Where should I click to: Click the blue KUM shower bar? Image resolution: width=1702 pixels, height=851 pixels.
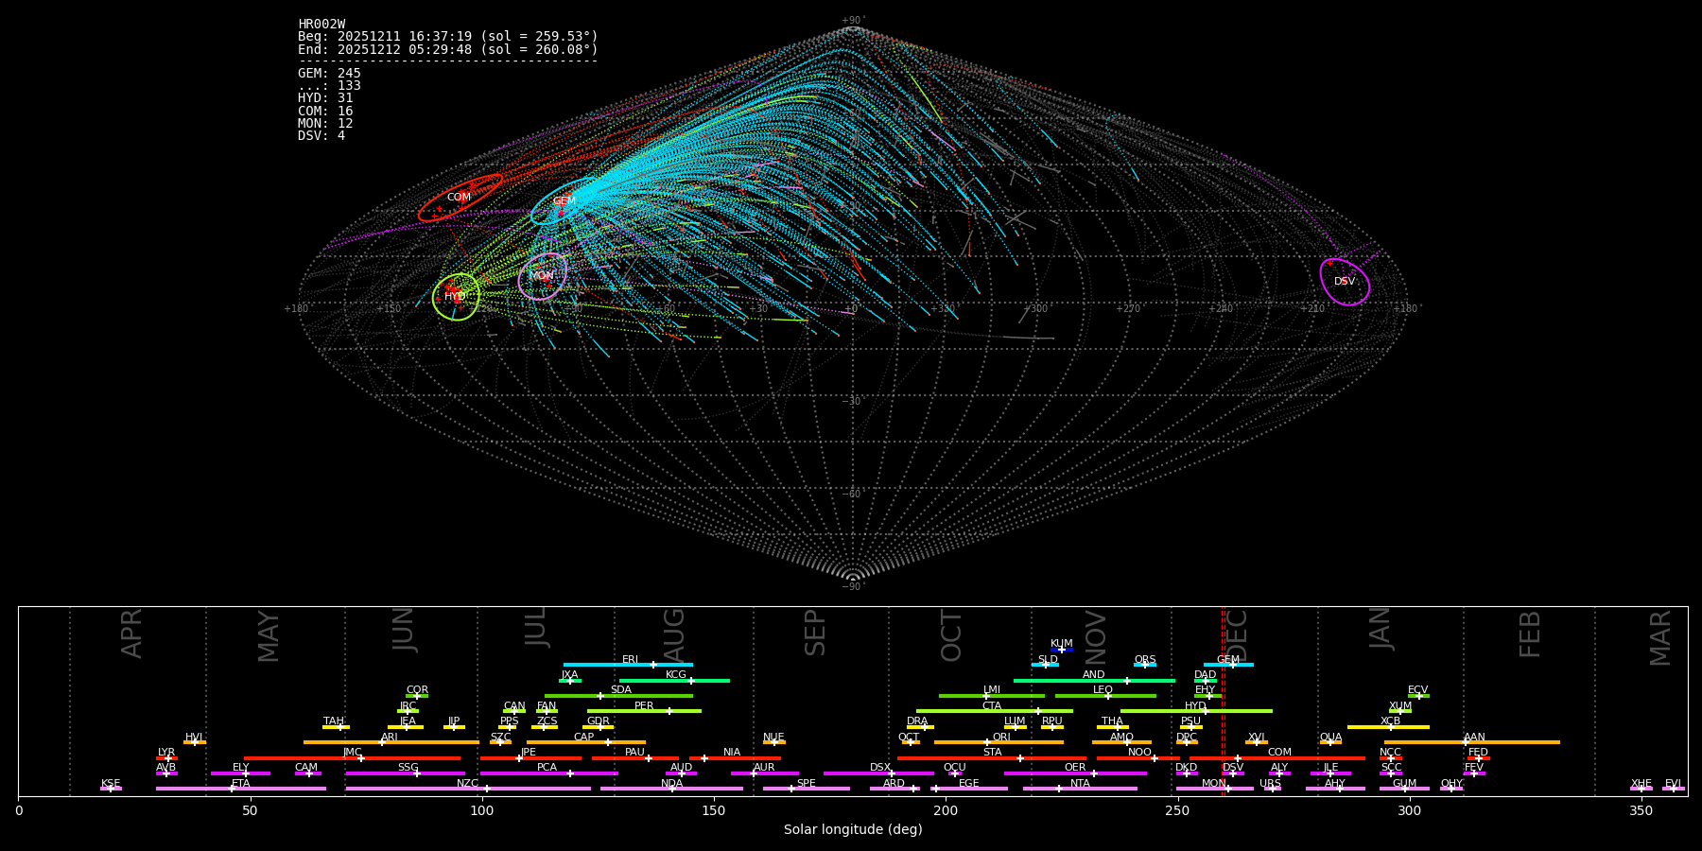click(x=1062, y=650)
